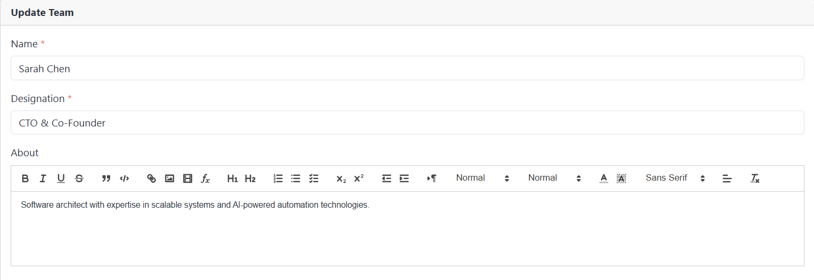Open the second Normal heading dropdown
Screen dimensions: 814x280
(554, 178)
